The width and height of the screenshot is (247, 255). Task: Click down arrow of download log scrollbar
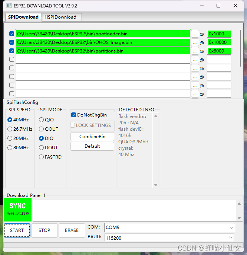(x=239, y=218)
